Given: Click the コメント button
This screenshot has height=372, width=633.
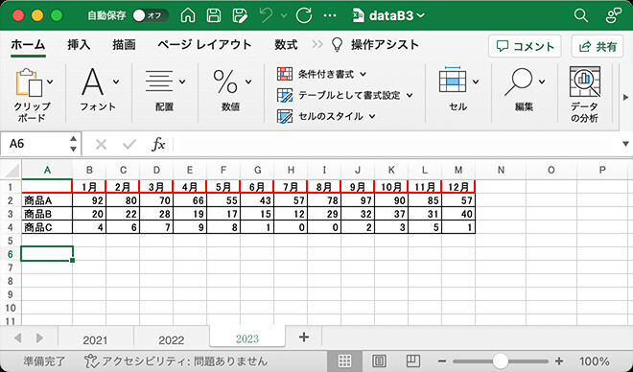Looking at the screenshot, I should pyautogui.click(x=525, y=46).
